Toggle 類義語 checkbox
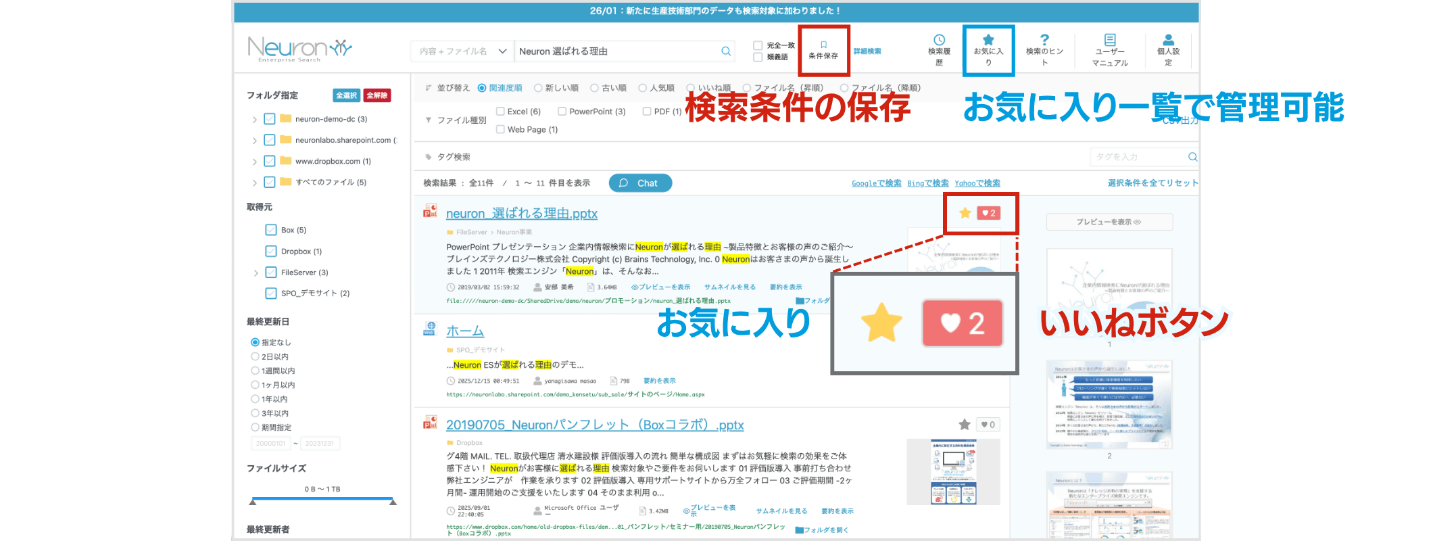The image size is (1433, 541). [758, 57]
